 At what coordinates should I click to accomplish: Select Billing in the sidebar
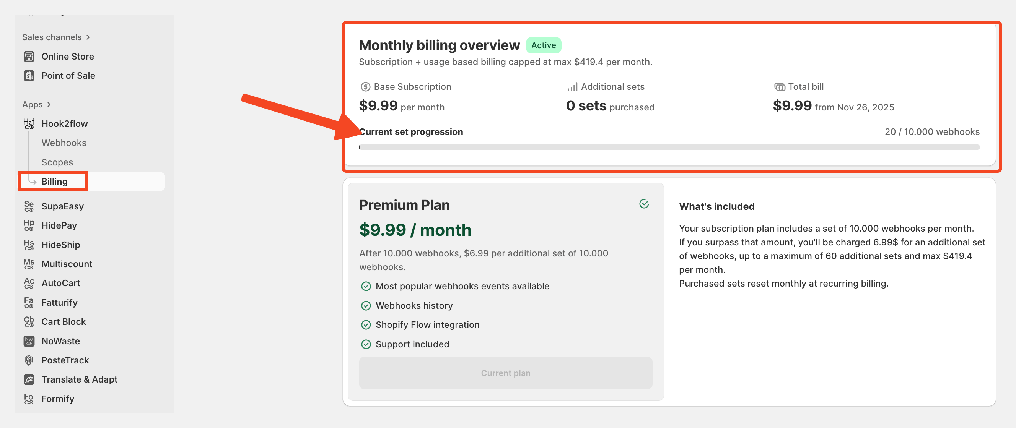pyautogui.click(x=54, y=181)
